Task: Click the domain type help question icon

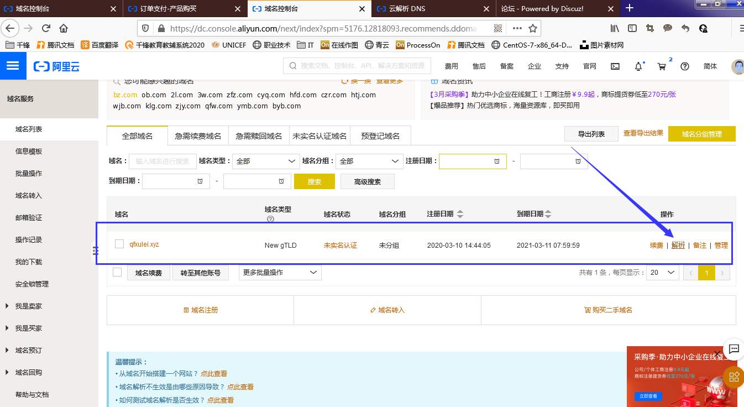Action: [x=270, y=219]
